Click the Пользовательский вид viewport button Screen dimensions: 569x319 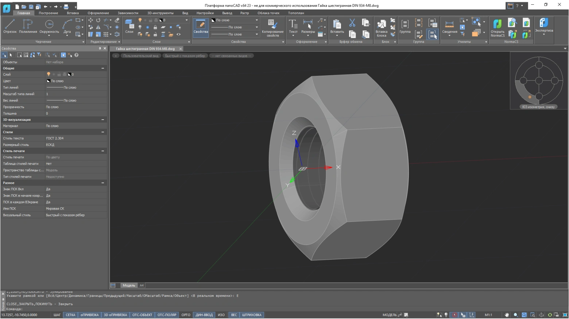pyautogui.click(x=140, y=56)
